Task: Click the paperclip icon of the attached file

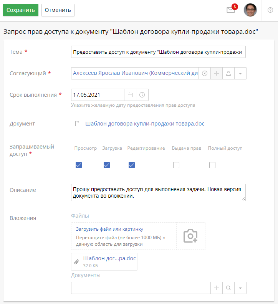Action: [x=77, y=262]
